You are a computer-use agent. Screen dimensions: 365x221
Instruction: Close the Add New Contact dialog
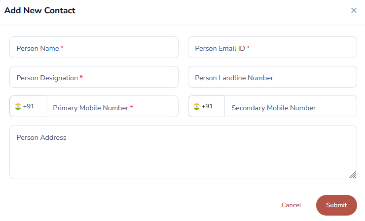[354, 10]
